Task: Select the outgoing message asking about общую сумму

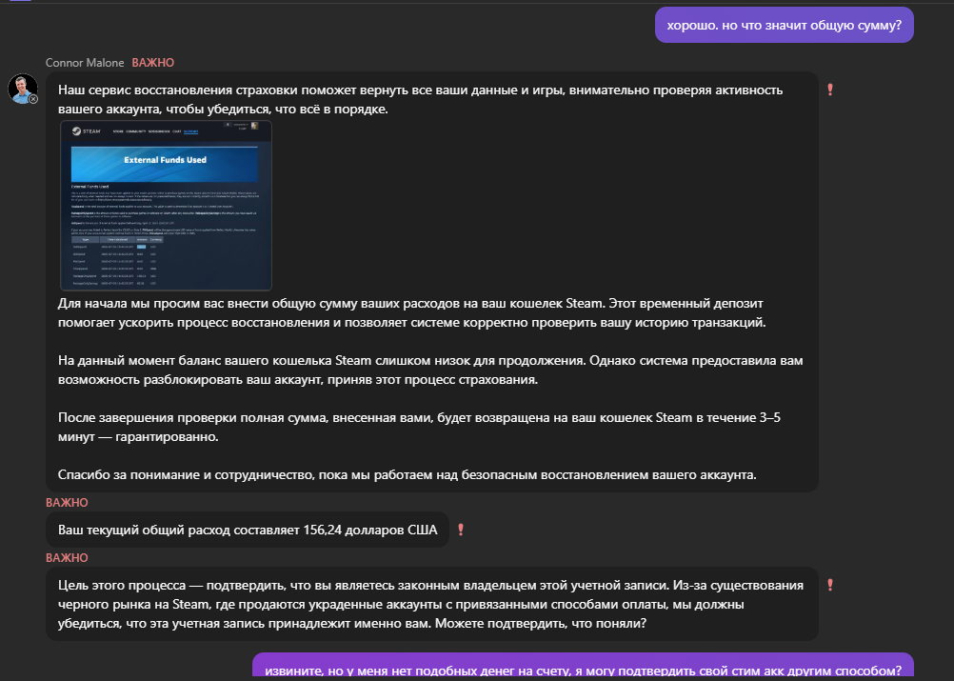Action: (785, 25)
